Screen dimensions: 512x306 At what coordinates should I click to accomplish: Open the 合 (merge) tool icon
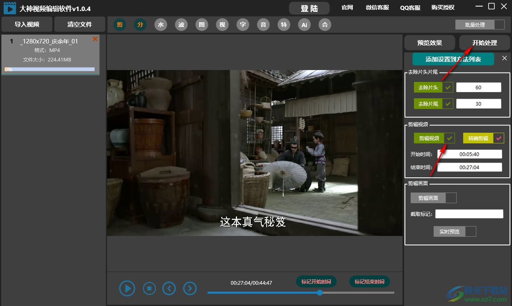[x=325, y=25]
